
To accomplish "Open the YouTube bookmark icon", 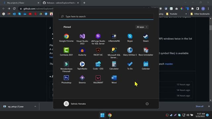I will point(30,14).
